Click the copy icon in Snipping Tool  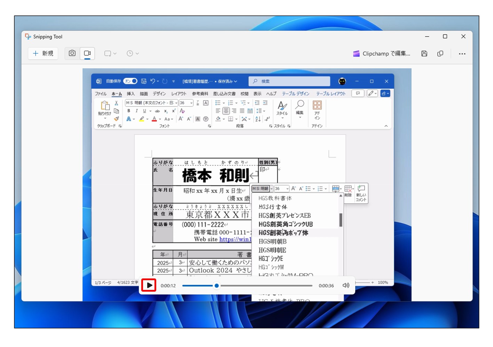pyautogui.click(x=440, y=54)
